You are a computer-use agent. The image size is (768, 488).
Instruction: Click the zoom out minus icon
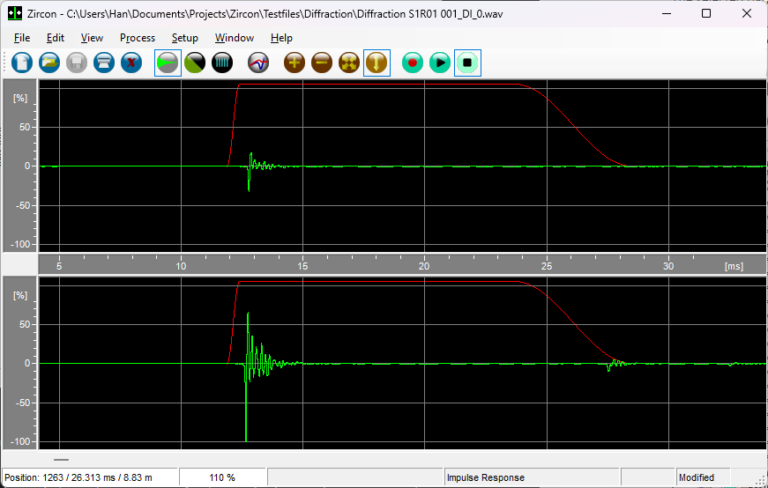click(x=322, y=63)
